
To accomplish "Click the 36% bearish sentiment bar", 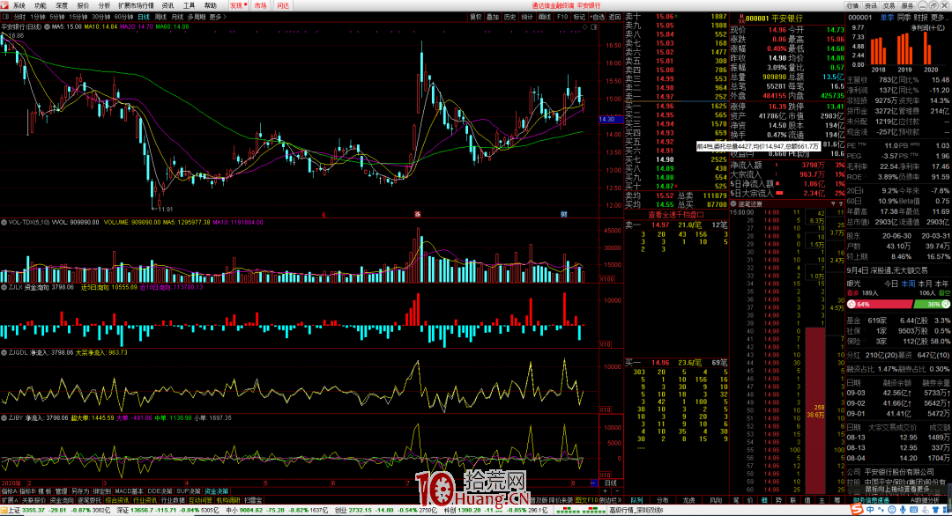I will pos(932,305).
